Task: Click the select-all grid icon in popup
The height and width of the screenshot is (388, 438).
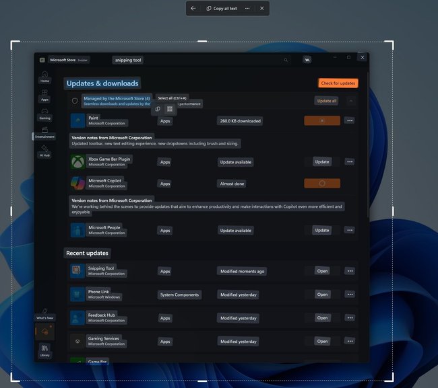Action: click(170, 109)
